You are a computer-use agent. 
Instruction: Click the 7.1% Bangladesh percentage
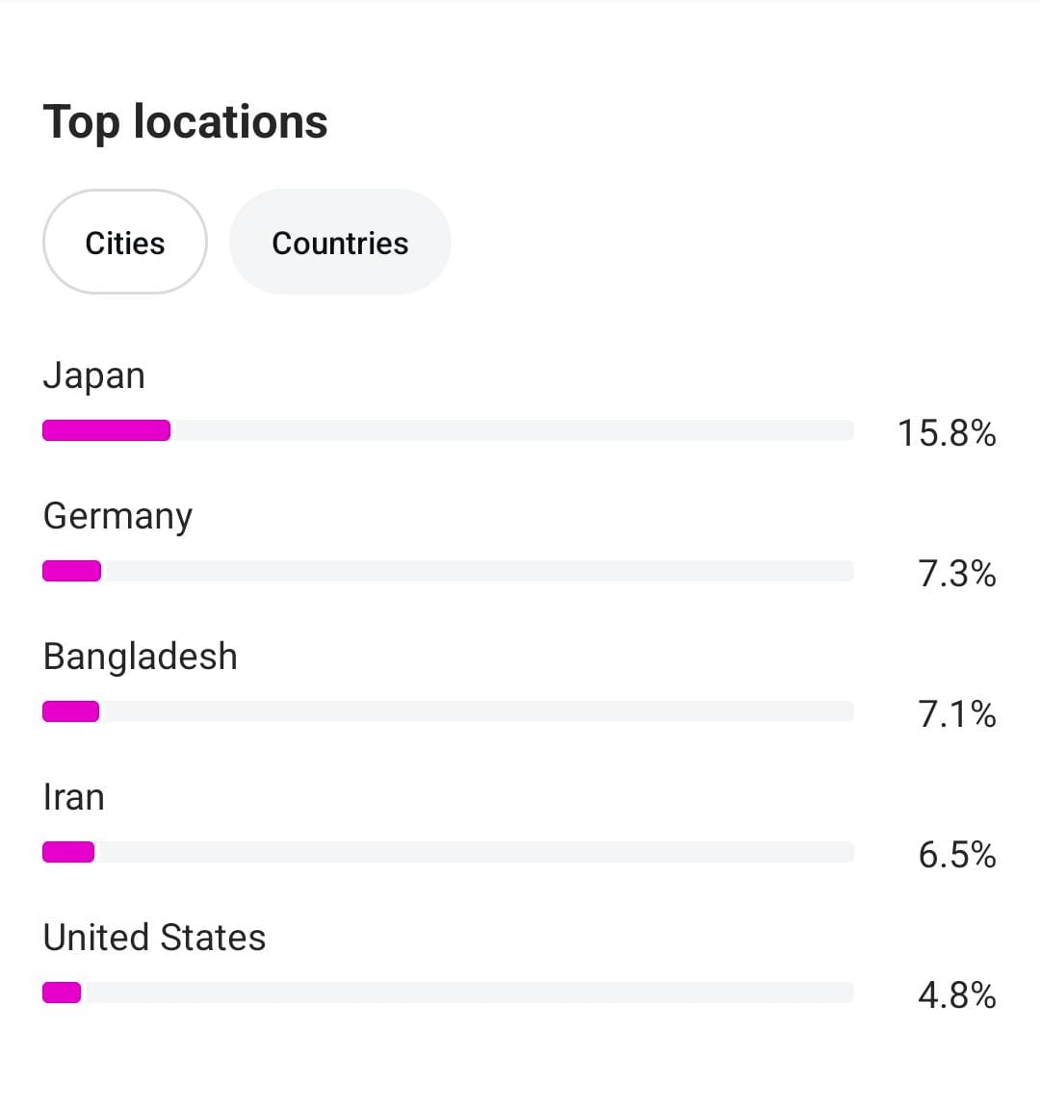(956, 714)
